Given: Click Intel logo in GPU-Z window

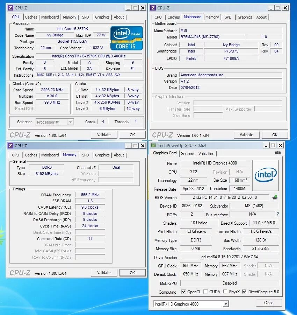Looking at the screenshot, I should 265,175.
